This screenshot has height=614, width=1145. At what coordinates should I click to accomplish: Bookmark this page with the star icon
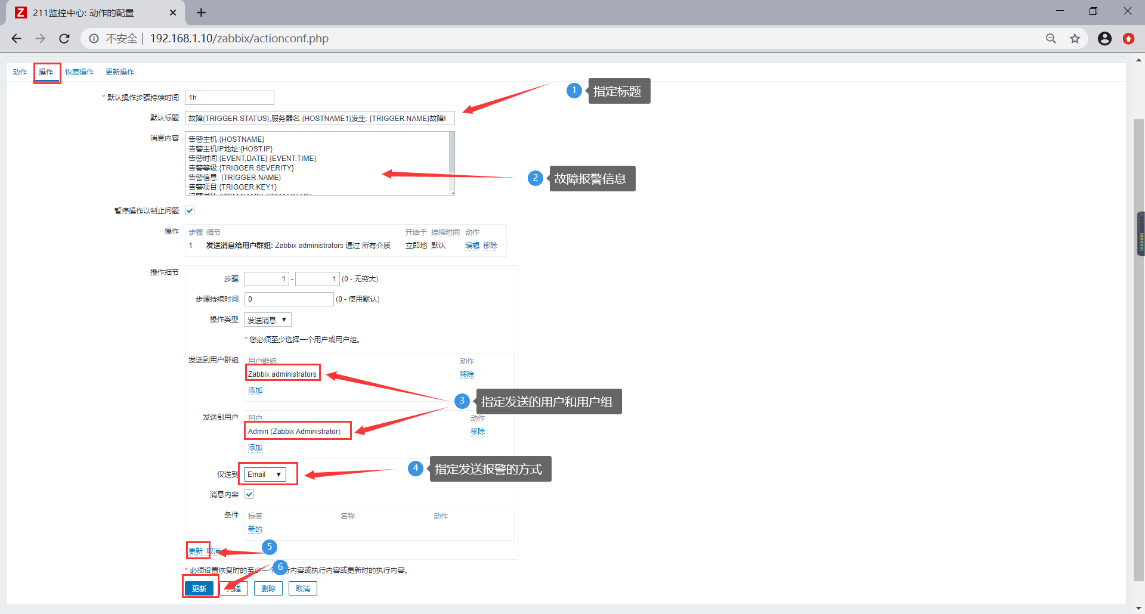point(1075,39)
